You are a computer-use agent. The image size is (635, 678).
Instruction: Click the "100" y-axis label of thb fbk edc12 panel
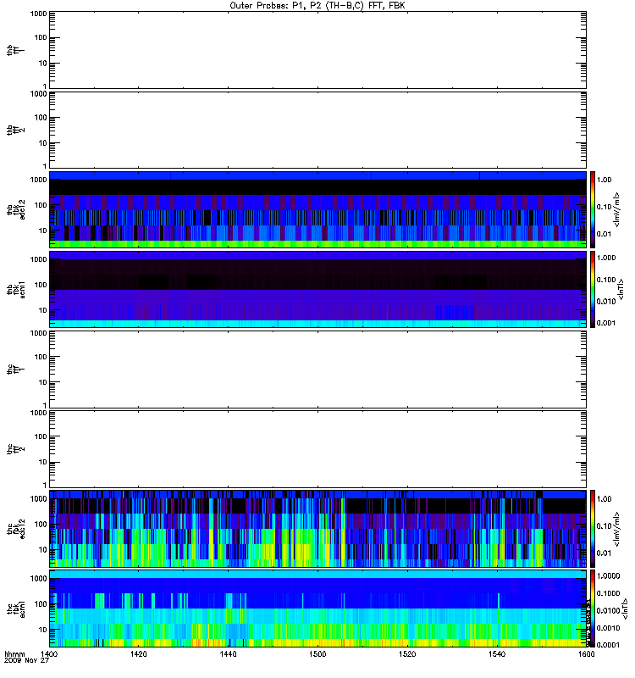point(41,205)
